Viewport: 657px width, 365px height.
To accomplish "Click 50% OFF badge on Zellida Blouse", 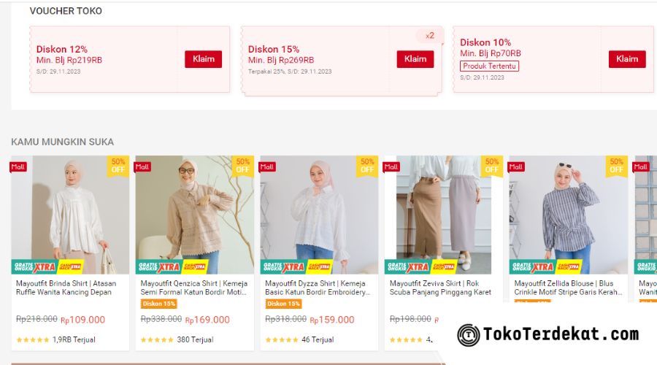I will [x=616, y=166].
